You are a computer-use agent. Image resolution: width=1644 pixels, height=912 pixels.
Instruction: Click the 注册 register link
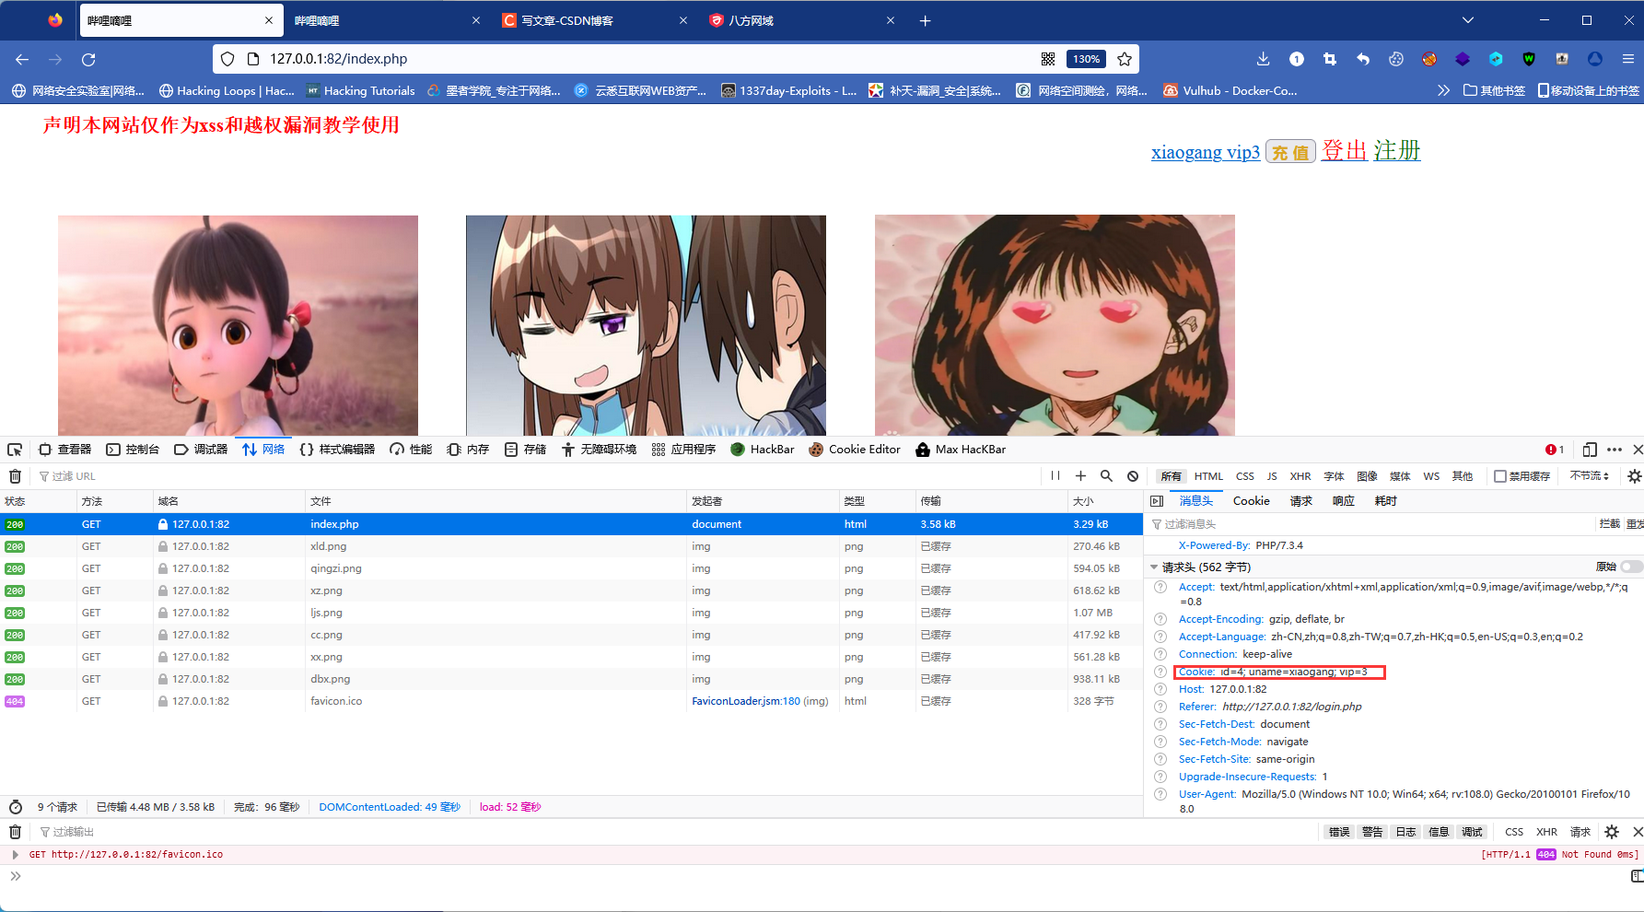[1397, 150]
